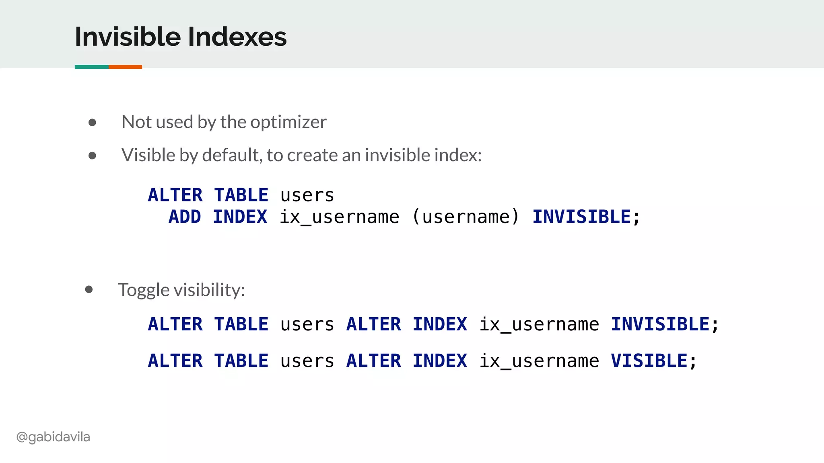Screen dimensions: 824x463
Task: Click the 'Visible by default' bullet text
Action: coord(301,155)
